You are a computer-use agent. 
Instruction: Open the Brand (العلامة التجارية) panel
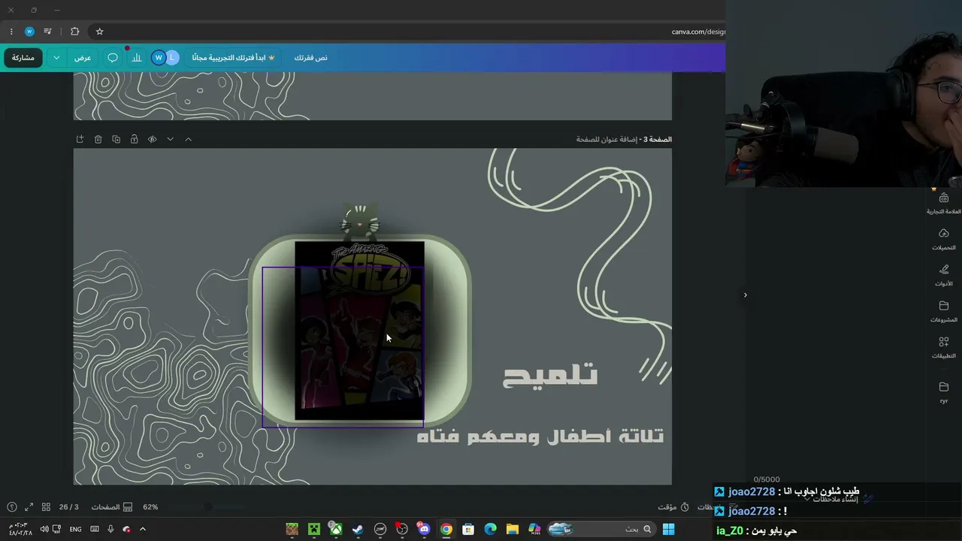click(944, 203)
